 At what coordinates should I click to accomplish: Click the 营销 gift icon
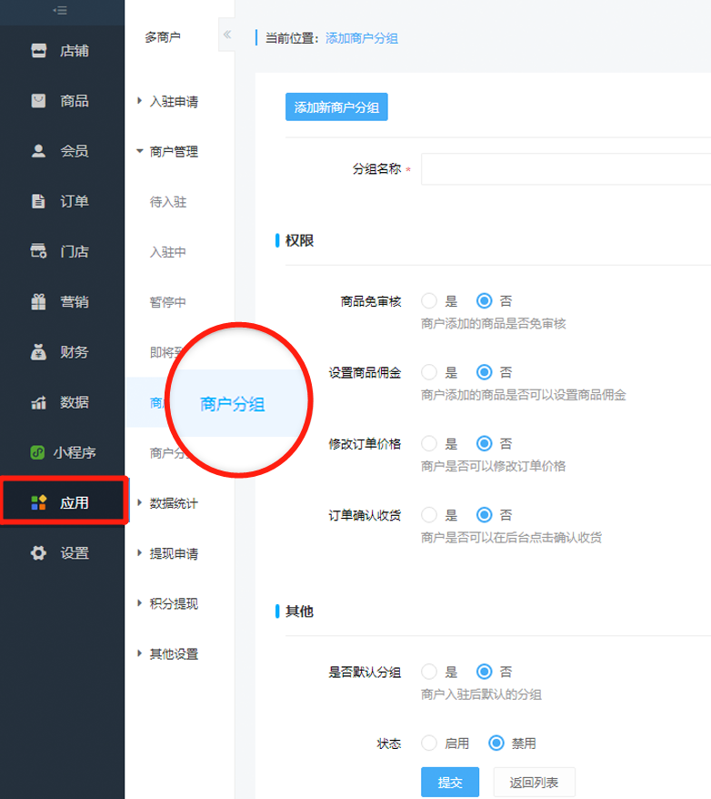coord(39,301)
